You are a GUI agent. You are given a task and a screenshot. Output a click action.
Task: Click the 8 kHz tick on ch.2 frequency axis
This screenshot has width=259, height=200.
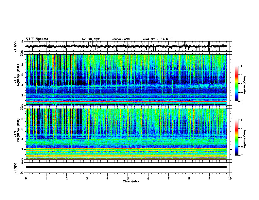[23, 119]
